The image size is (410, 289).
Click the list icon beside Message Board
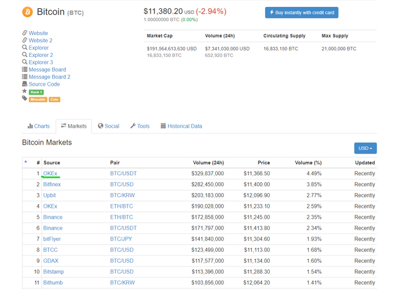point(24,69)
